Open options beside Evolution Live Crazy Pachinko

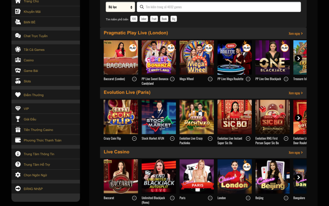[x=210, y=138]
